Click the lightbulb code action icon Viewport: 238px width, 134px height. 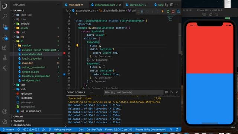(x=77, y=45)
